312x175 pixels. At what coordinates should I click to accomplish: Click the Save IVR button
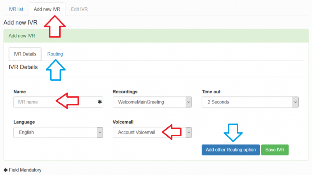[275, 150]
